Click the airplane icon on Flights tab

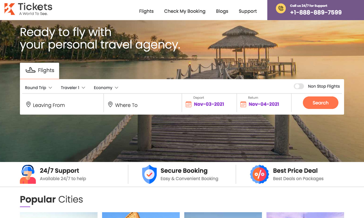pyautogui.click(x=31, y=70)
